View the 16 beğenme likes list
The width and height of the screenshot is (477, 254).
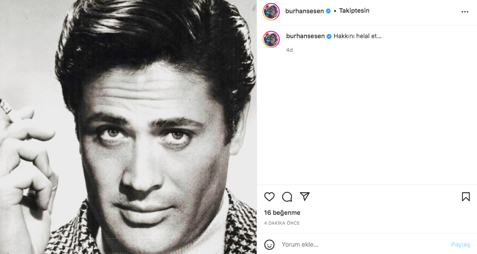click(282, 213)
